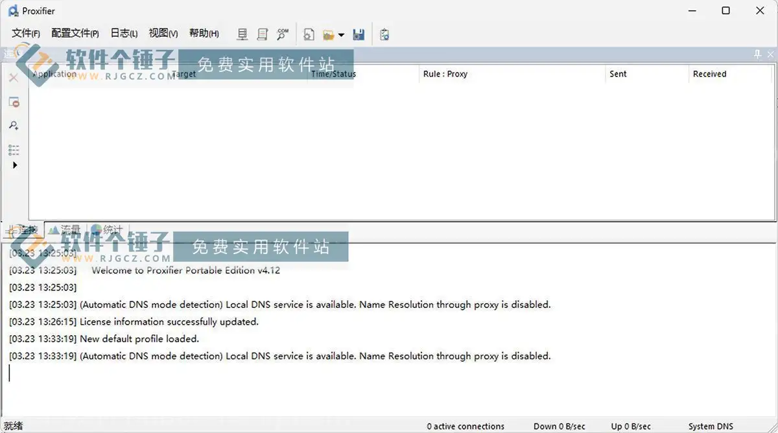Click the list view sidebar icon
This screenshot has height=433, width=778.
(x=14, y=150)
